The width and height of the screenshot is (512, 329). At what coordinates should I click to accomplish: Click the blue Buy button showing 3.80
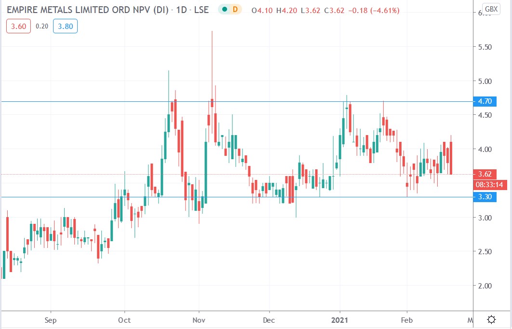pyautogui.click(x=65, y=27)
